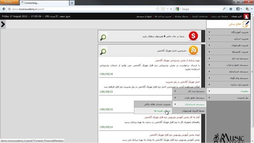254x143 pixels.
Task: Open مشخصات کاربری top link
Action: pos(199,16)
